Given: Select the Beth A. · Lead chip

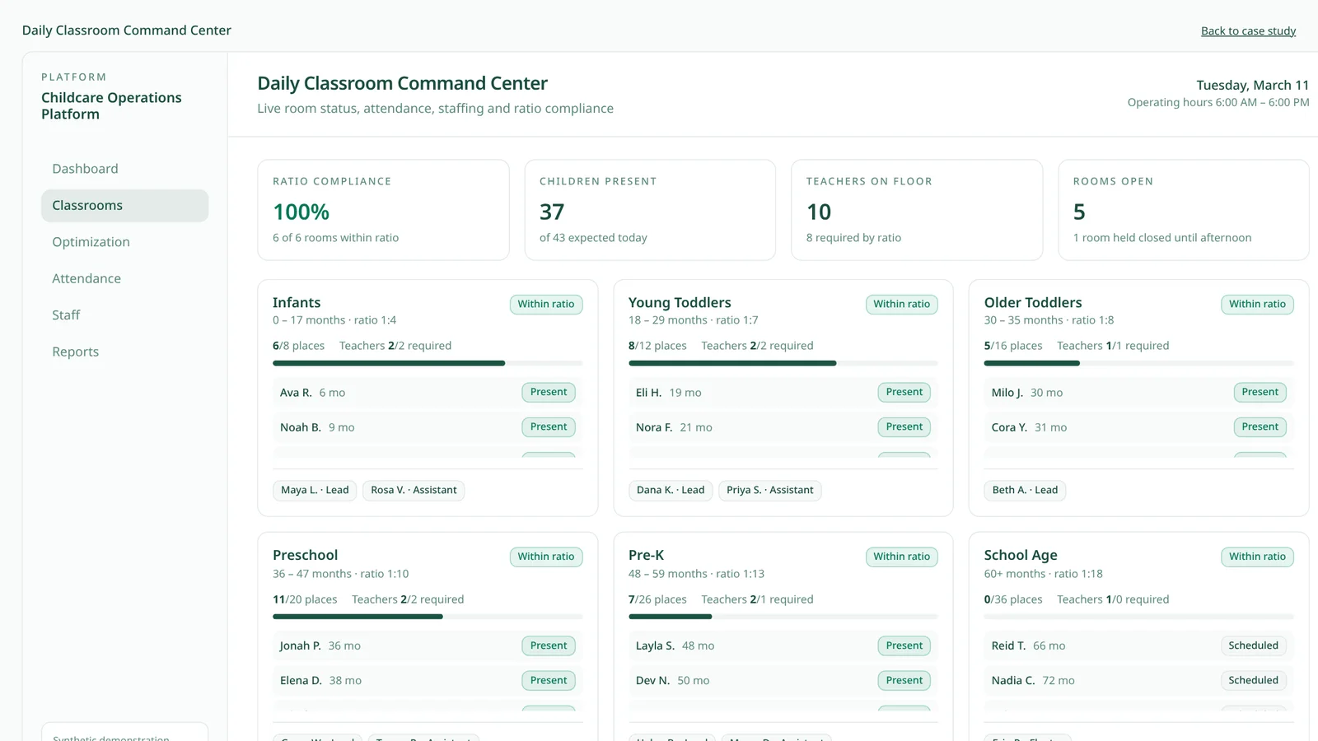Looking at the screenshot, I should tap(1025, 490).
